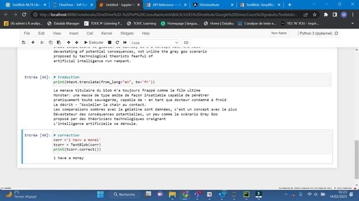The image size is (359, 201).
Task: Open the Homepage langua... bookmark
Action: 180,23
